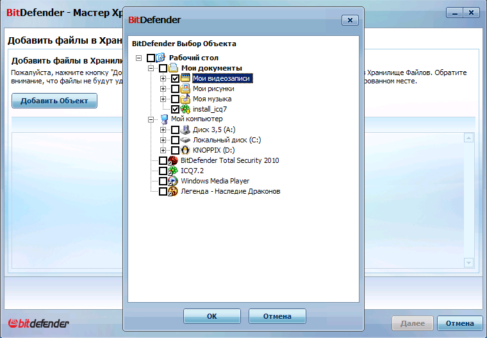Select the Диск 3,5 (A:) label
Viewport: 487px width, 338px height.
tap(214, 130)
